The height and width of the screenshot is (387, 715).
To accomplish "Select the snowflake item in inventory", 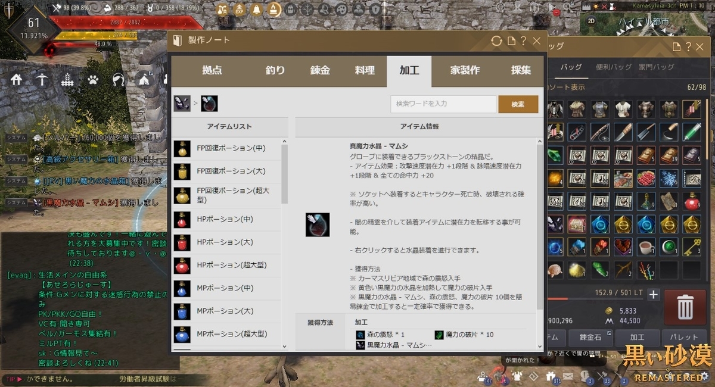I will 669,178.
